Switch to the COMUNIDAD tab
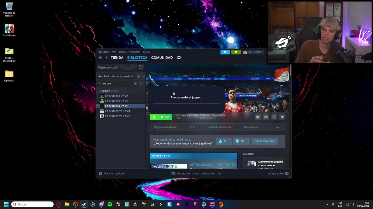 pos(162,57)
